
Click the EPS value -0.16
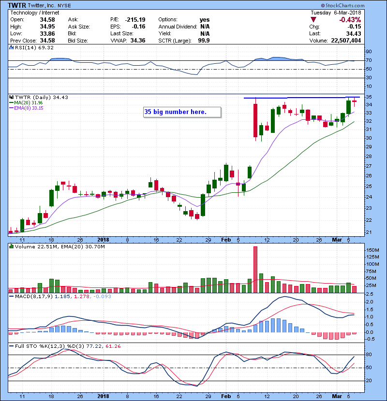(138, 27)
